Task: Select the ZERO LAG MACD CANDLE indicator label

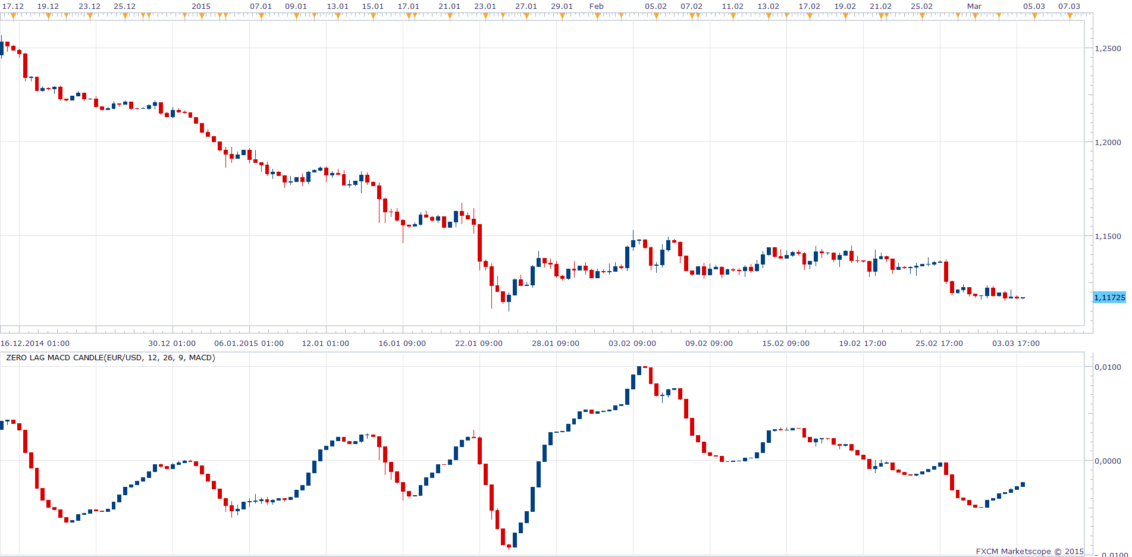Action: (x=111, y=358)
